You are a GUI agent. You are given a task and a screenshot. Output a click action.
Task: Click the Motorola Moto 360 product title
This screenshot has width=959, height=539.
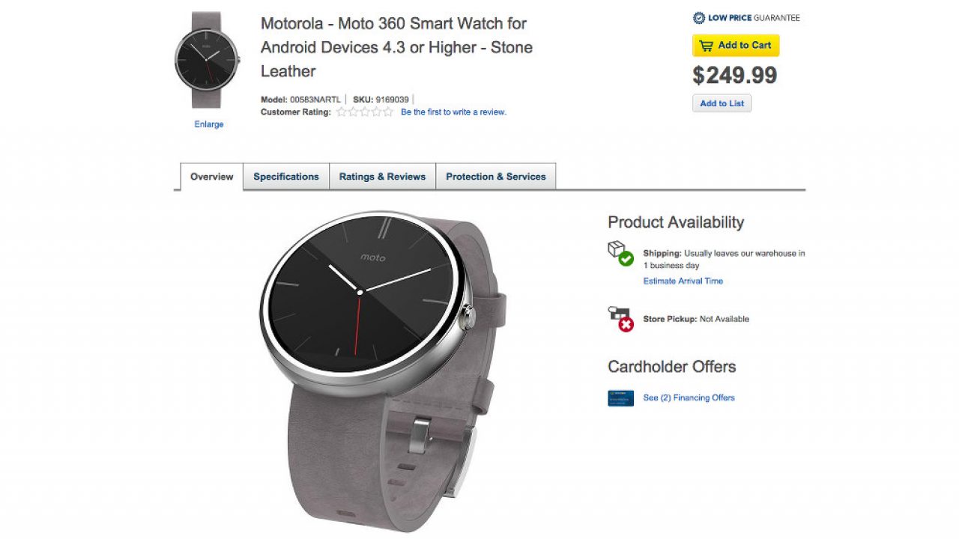[x=396, y=47]
